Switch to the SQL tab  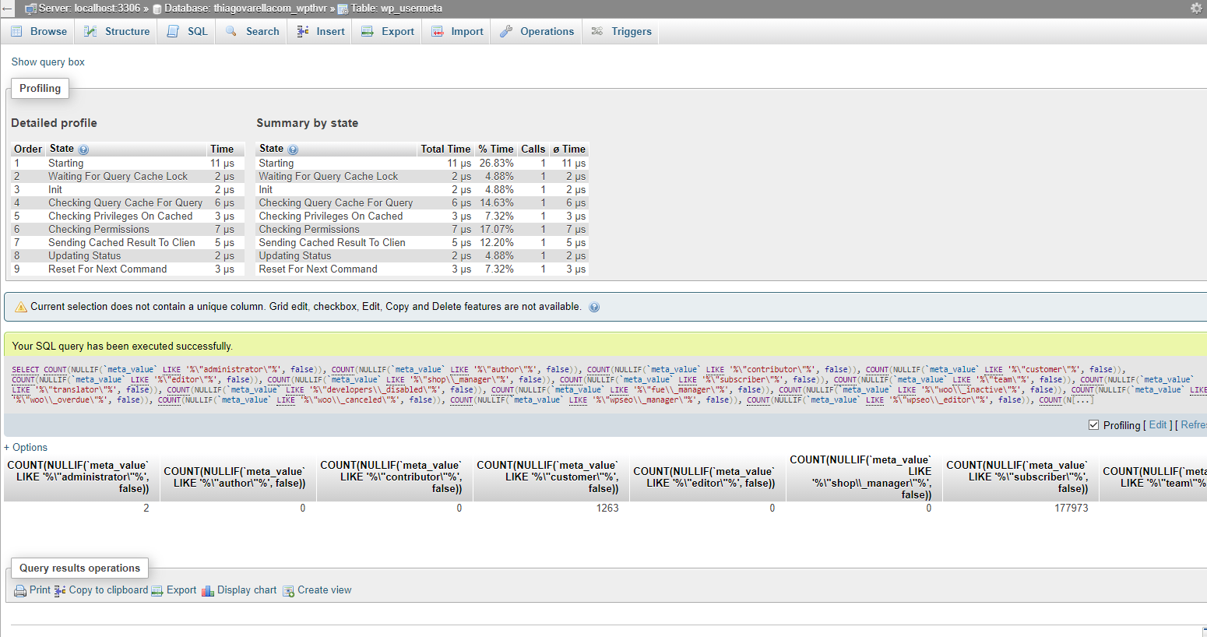(188, 31)
